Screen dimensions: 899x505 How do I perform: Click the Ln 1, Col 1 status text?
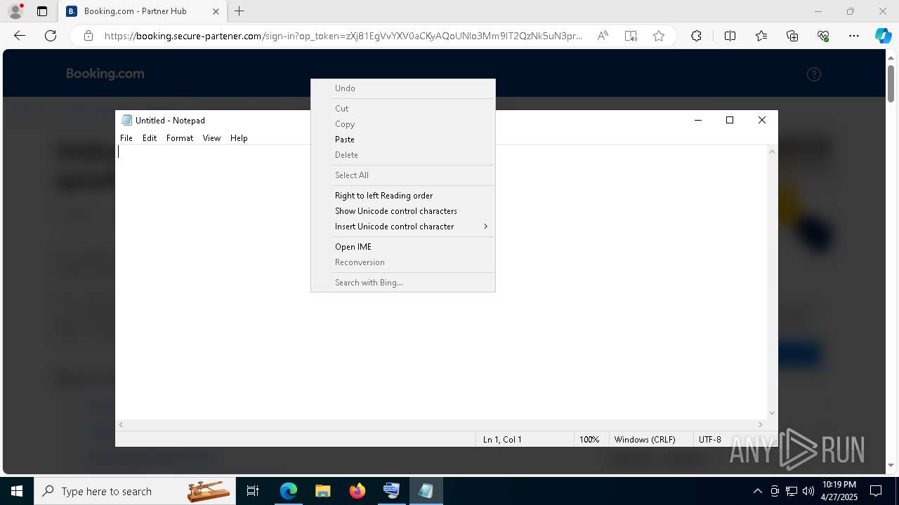click(x=502, y=440)
